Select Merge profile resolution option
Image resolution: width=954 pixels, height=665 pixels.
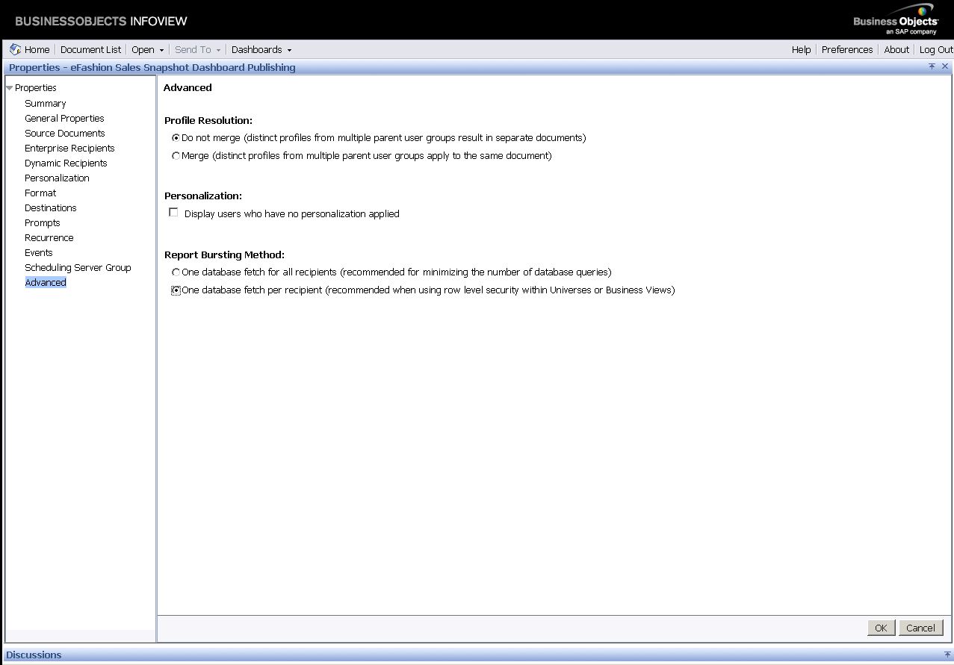(176, 156)
